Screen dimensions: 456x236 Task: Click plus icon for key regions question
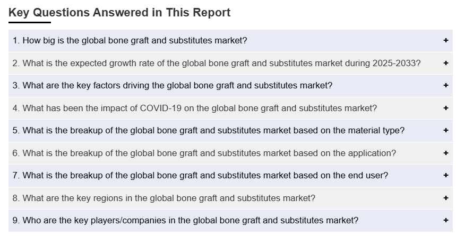coord(445,198)
